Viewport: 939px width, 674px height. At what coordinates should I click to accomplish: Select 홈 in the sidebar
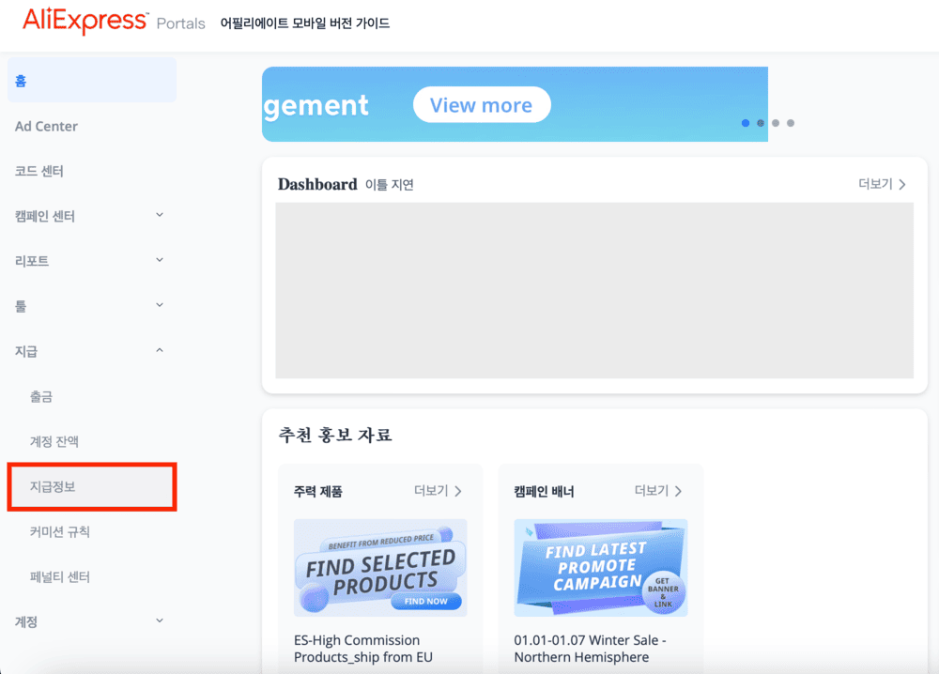coord(92,80)
